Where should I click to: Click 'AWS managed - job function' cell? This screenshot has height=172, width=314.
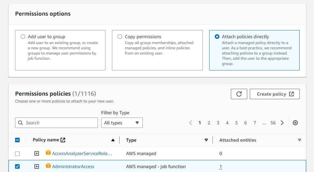click(x=156, y=166)
